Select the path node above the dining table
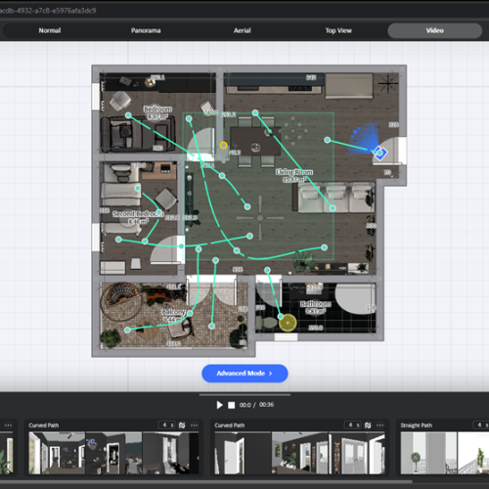 click(255, 112)
